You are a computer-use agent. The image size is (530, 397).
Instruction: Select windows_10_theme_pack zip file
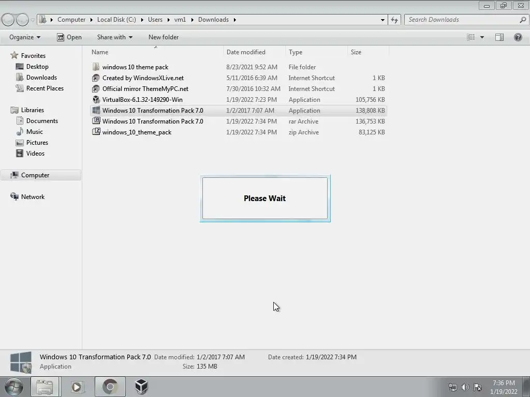(137, 132)
